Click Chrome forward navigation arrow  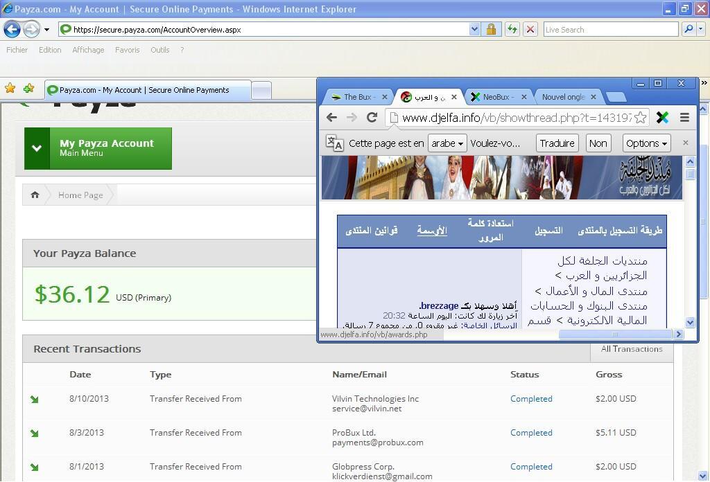pos(352,118)
